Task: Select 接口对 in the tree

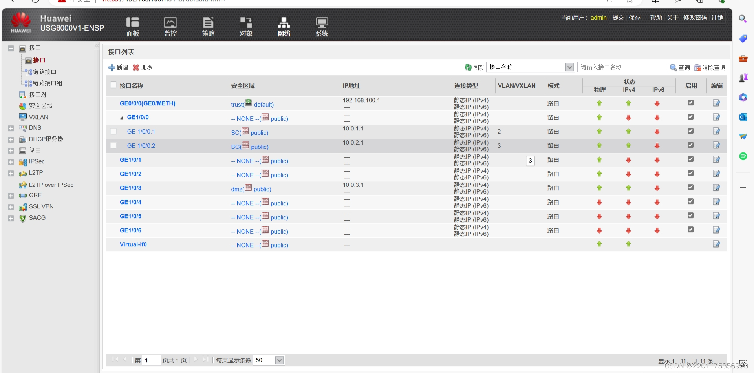Action: pos(38,94)
